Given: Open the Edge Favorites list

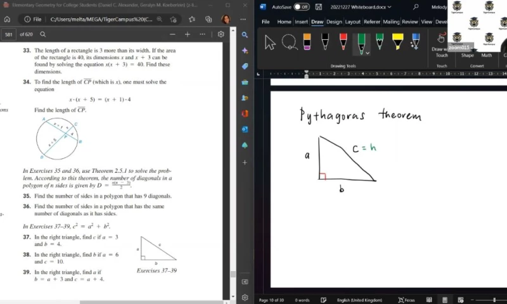Looking at the screenshot, I should [192, 20].
